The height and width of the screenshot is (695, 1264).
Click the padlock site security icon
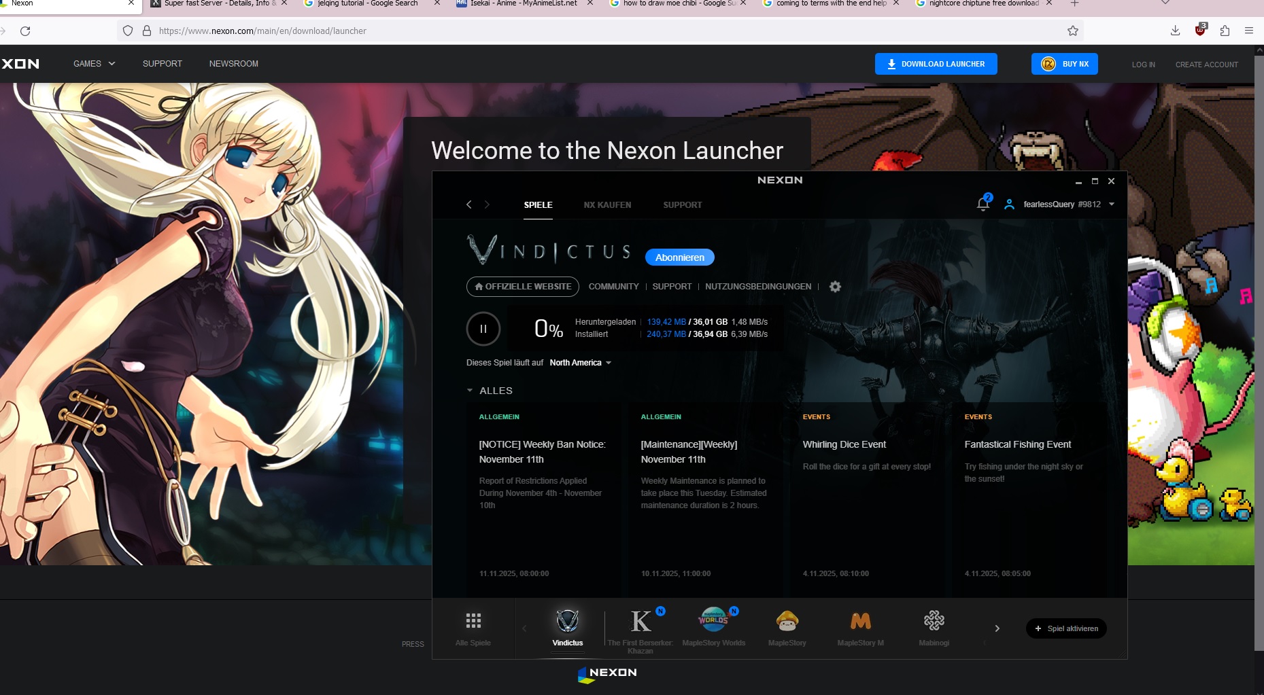[x=146, y=31]
